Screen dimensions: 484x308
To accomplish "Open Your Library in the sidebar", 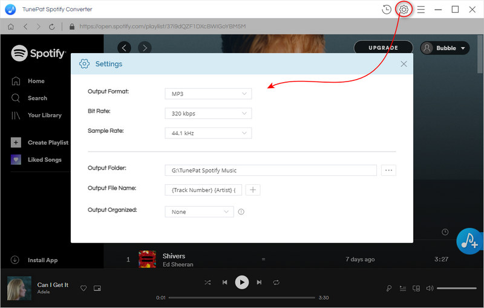I will [36, 115].
